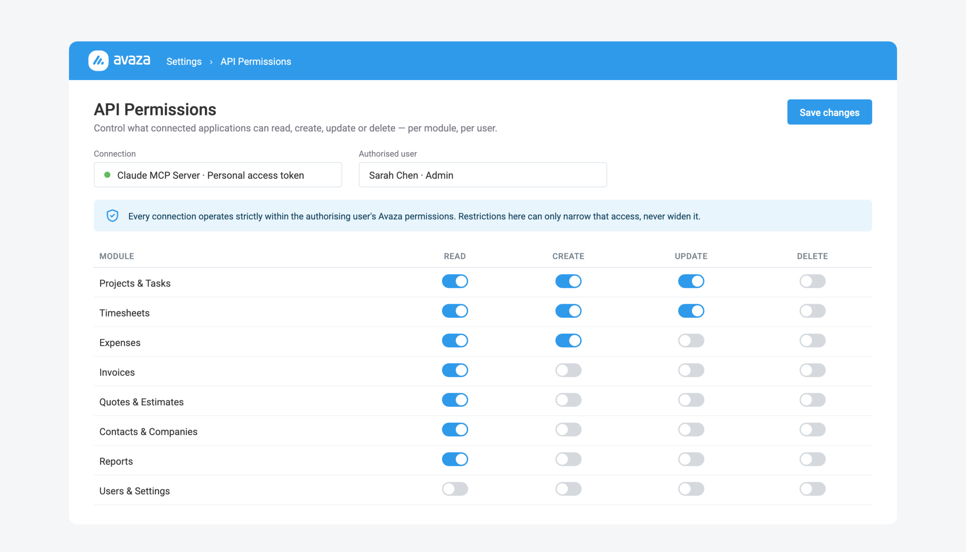This screenshot has width=966, height=552.
Task: Turn off Create for Projects & Tasks
Action: pos(568,281)
